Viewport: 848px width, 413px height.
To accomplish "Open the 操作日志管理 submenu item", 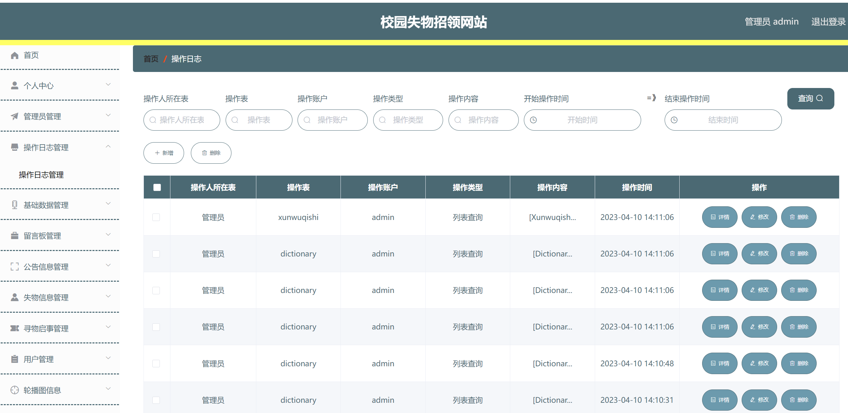I will tap(41, 175).
